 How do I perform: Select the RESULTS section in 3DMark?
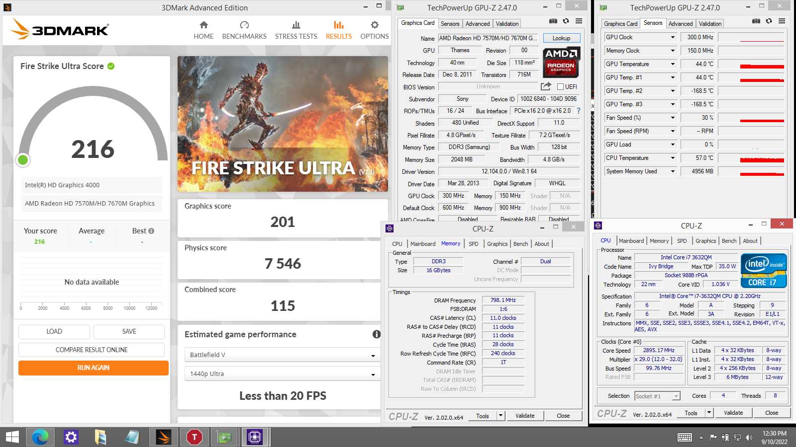pos(339,30)
